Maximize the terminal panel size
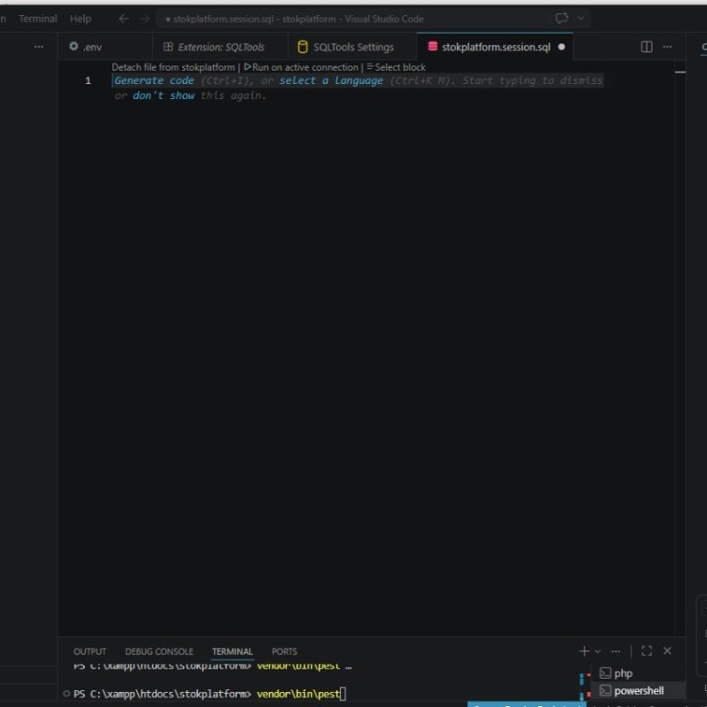This screenshot has width=707, height=707. coord(646,651)
